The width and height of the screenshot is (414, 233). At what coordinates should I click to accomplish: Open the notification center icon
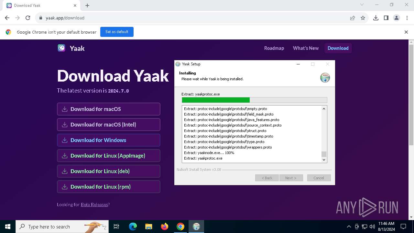coord(403,227)
